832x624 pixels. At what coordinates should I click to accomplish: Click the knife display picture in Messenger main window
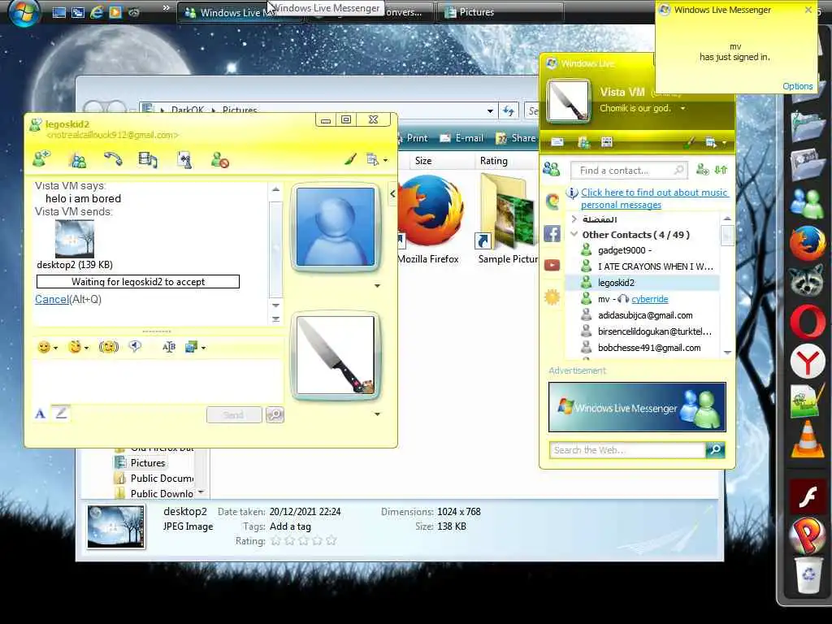tap(568, 101)
